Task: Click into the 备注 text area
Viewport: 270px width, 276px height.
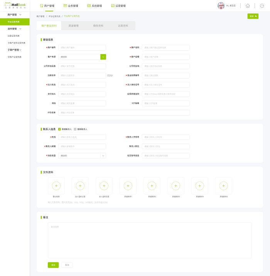Action: [150, 240]
